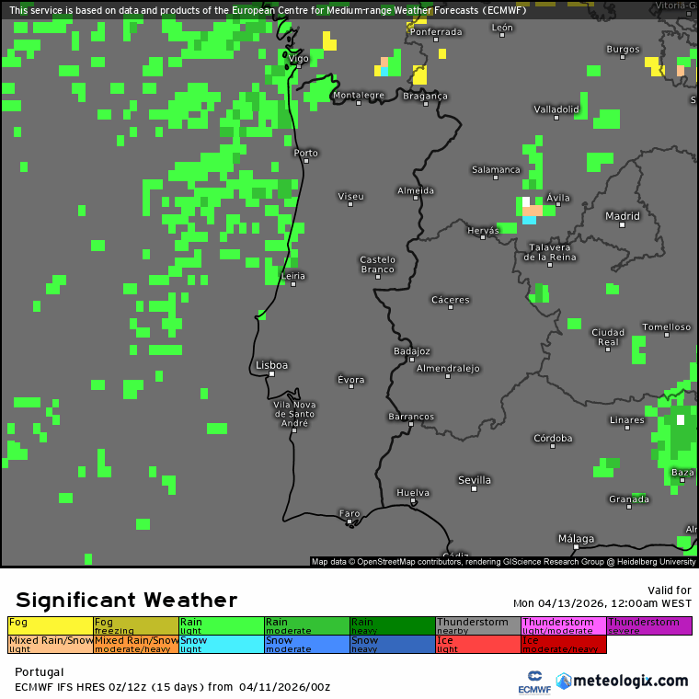This screenshot has height=699, width=699.
Task: Click the Viseu city marker
Action: (350, 204)
